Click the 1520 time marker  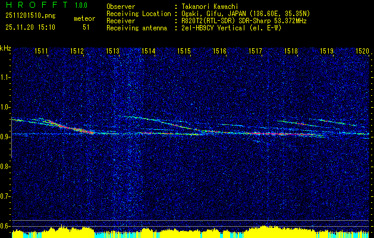[362, 51]
